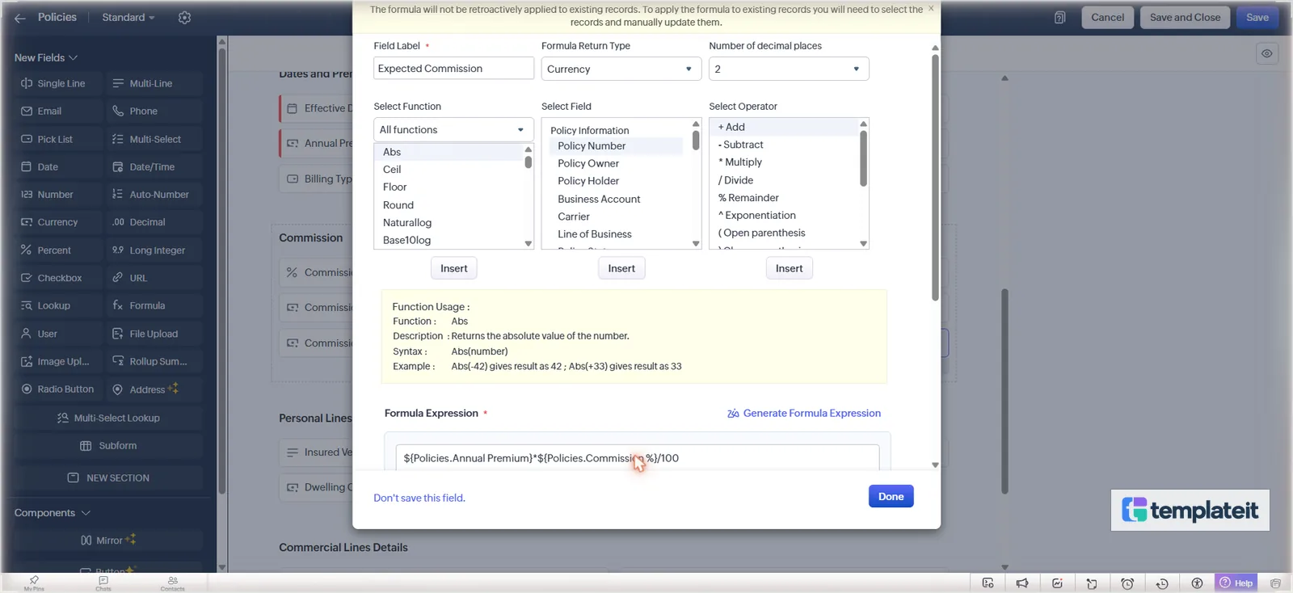Pick the File Upload field type

tap(154, 334)
